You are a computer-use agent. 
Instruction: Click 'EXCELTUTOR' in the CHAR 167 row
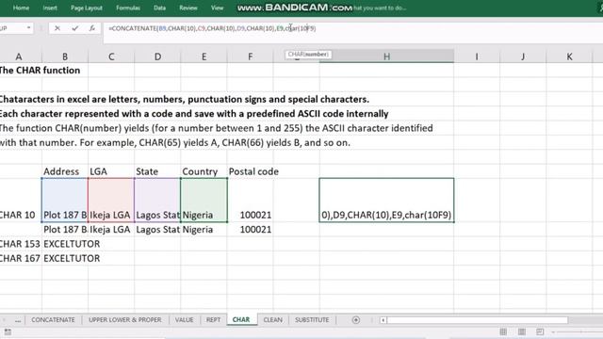coord(72,259)
